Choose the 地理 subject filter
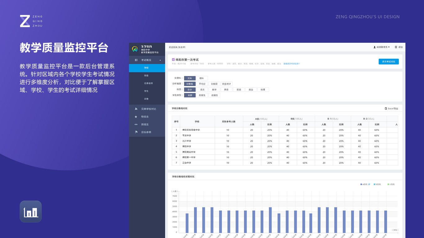424x238 pixels. (x=263, y=90)
